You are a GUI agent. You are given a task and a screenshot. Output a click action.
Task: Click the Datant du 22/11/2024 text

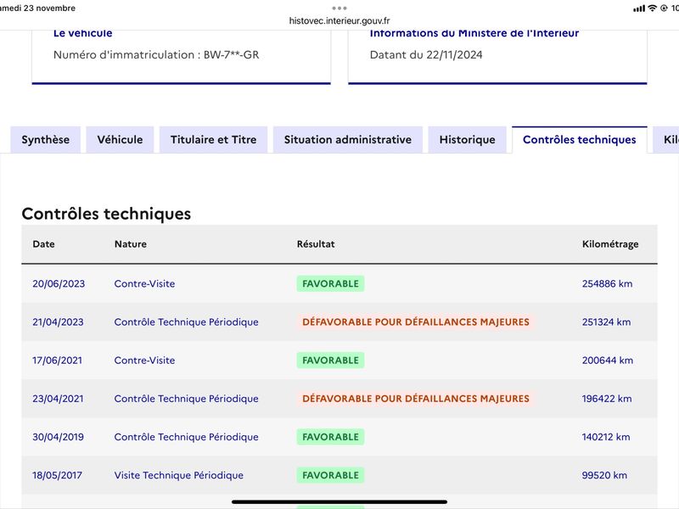tap(426, 55)
